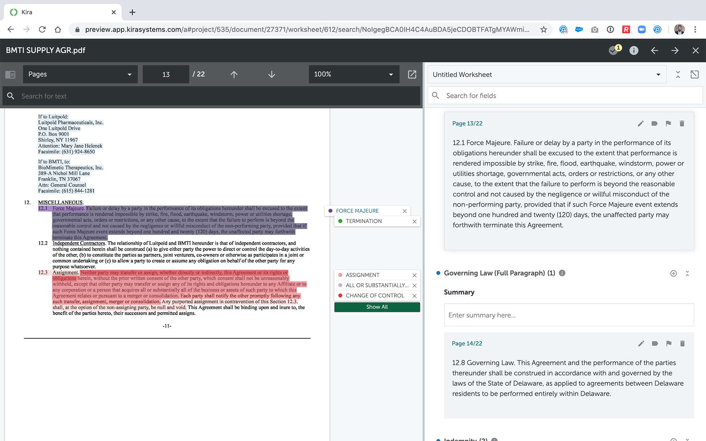The width and height of the screenshot is (706, 441).
Task: Click the Enter summary here field
Action: click(568, 315)
